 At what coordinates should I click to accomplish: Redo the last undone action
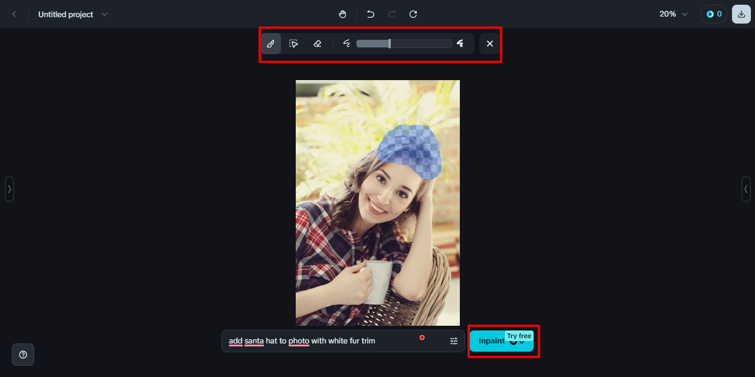pos(392,14)
